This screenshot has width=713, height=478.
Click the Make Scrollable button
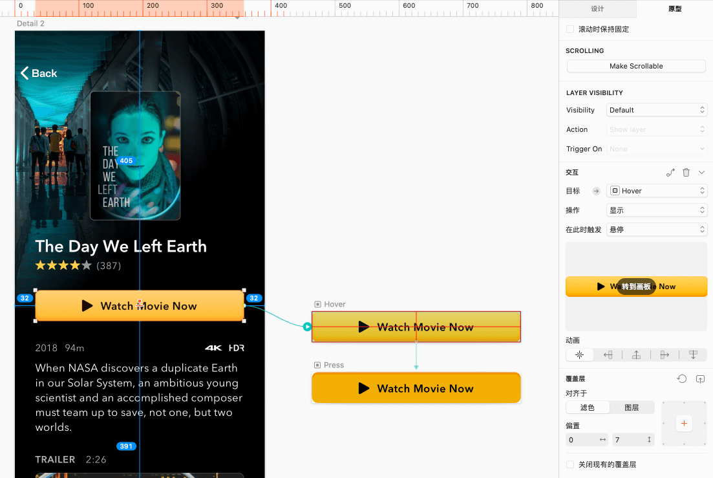click(636, 66)
